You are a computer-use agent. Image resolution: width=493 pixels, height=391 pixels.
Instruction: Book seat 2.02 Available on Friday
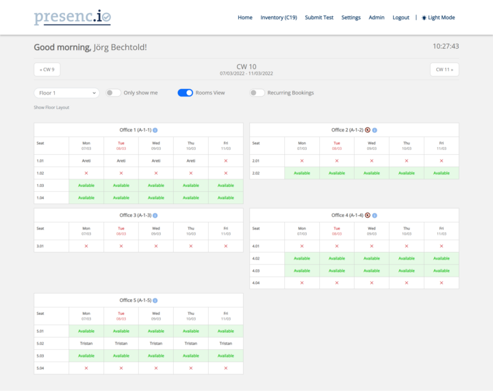[442, 173]
